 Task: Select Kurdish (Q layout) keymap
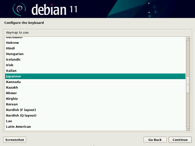(x=21, y=116)
